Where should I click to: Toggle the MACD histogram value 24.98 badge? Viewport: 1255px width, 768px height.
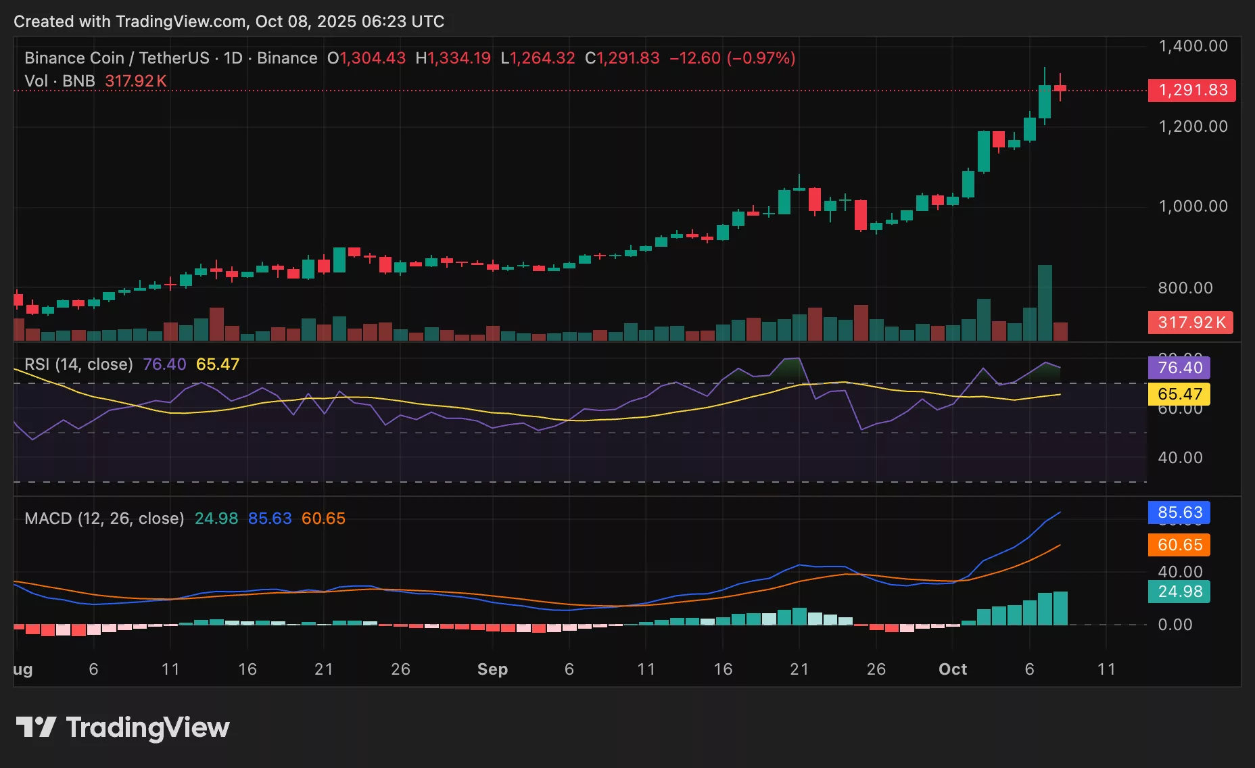[1179, 591]
